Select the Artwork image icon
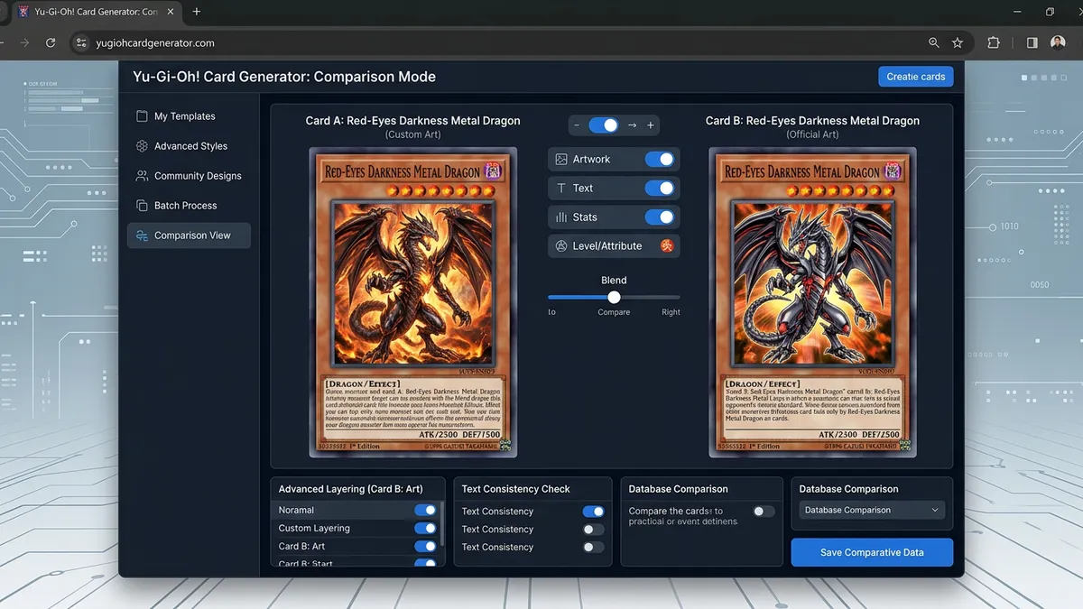Viewport: 1083px width, 609px height. pyautogui.click(x=561, y=159)
